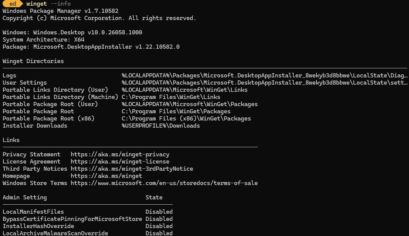Image resolution: width=409 pixels, height=236 pixels.
Task: Click the User Settings directory path
Action: point(265,83)
